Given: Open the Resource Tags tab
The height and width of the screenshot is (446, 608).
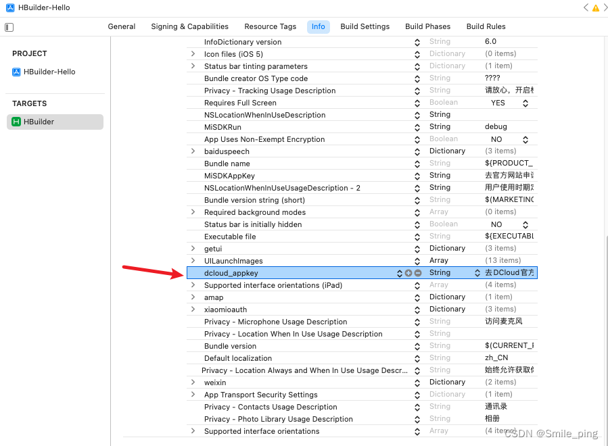Looking at the screenshot, I should tap(271, 26).
